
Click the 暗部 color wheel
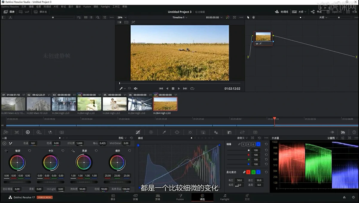(17, 162)
